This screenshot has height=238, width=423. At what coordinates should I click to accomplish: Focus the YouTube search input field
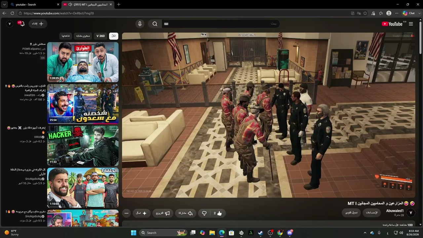pos(220,24)
